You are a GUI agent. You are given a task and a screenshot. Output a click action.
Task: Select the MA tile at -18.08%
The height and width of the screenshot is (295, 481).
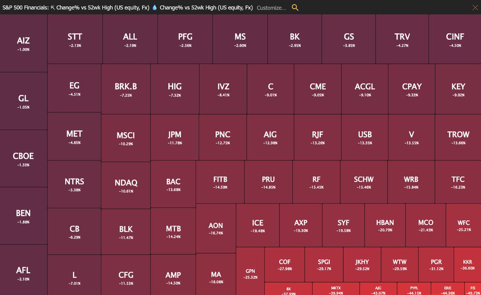pyautogui.click(x=216, y=274)
